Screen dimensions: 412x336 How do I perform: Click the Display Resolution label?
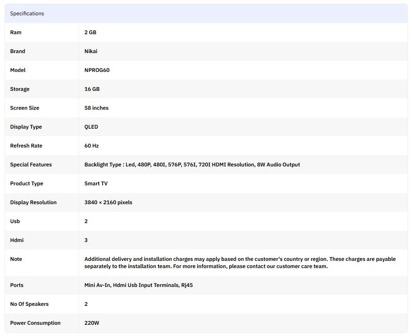(33, 202)
